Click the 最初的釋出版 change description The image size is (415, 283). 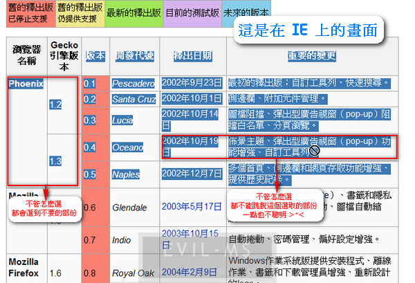(309, 83)
